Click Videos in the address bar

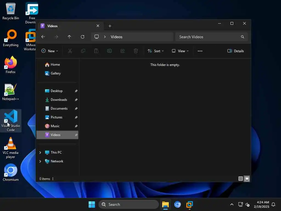116,37
